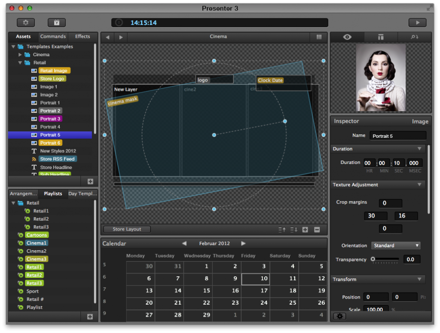
Task: Click the portrait preview thumbnail
Action: pyautogui.click(x=381, y=78)
